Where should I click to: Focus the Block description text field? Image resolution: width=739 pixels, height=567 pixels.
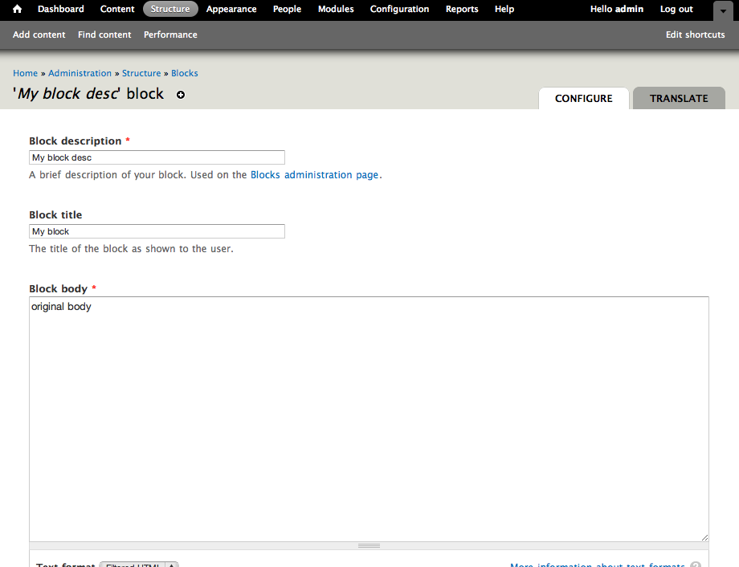157,157
